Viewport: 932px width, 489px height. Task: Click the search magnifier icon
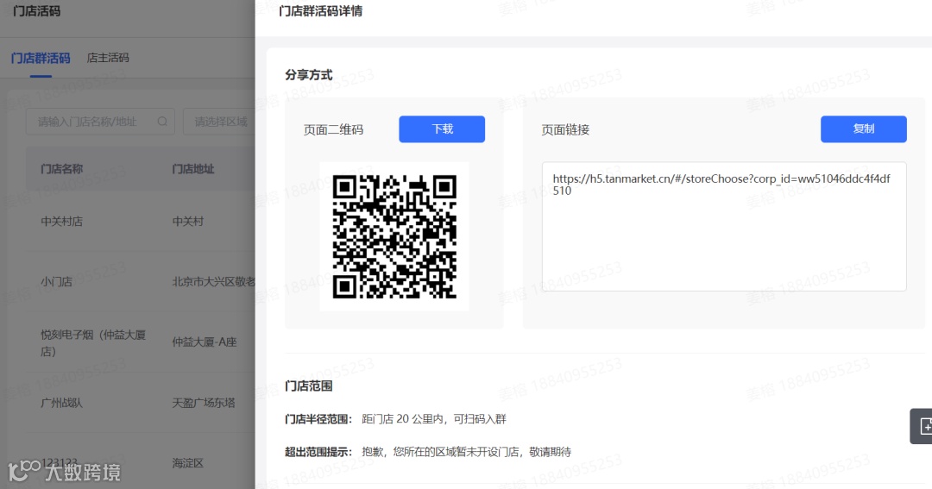pyautogui.click(x=162, y=122)
